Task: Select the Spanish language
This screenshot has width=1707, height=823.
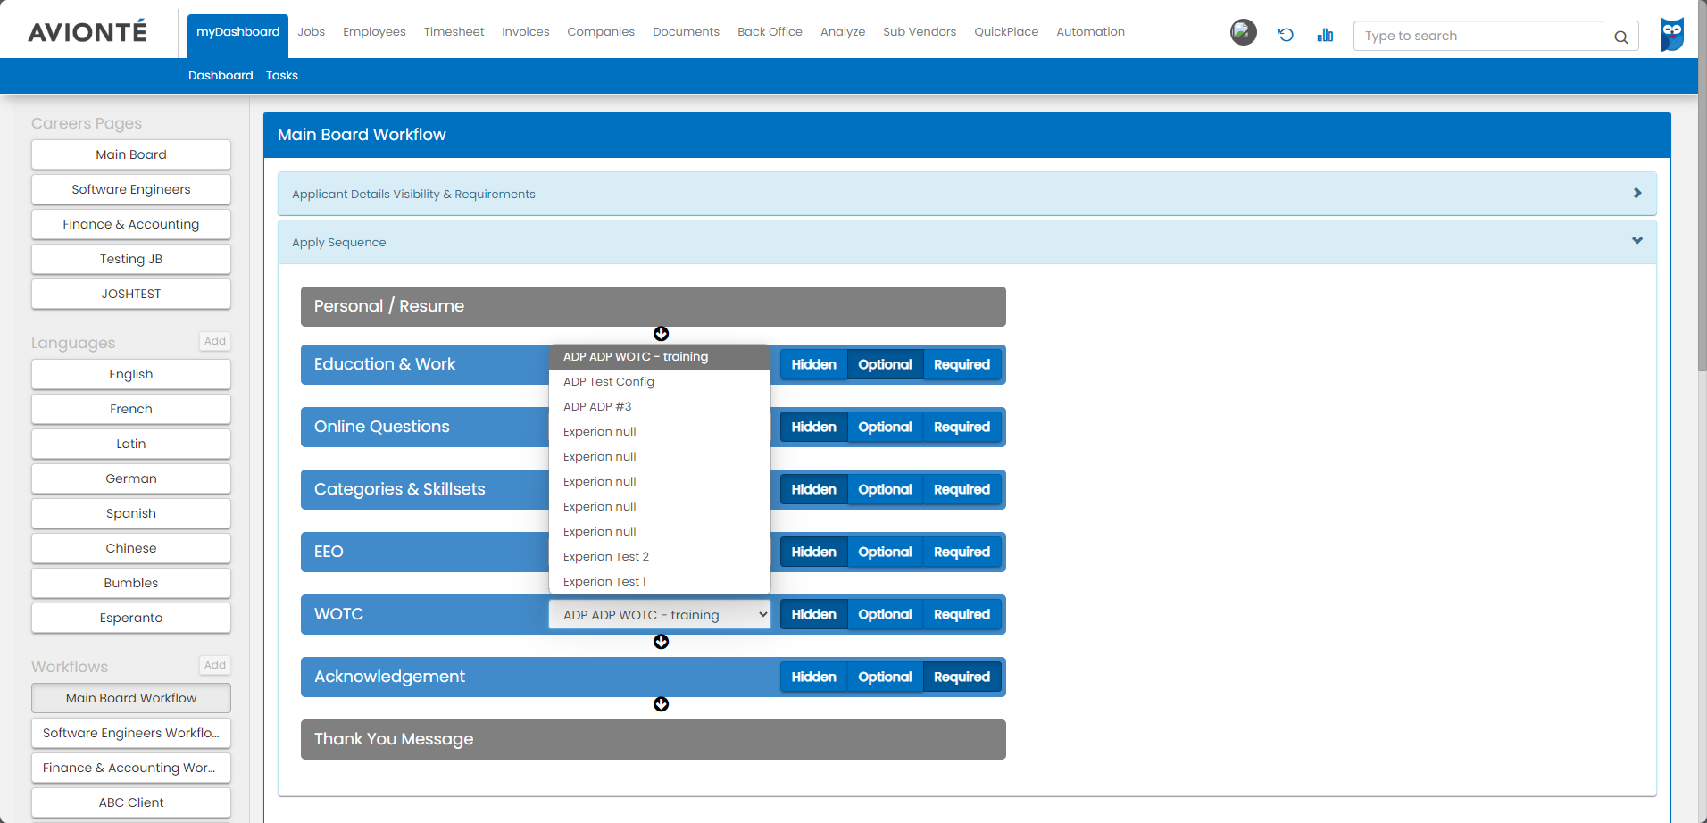Action: tap(131, 513)
